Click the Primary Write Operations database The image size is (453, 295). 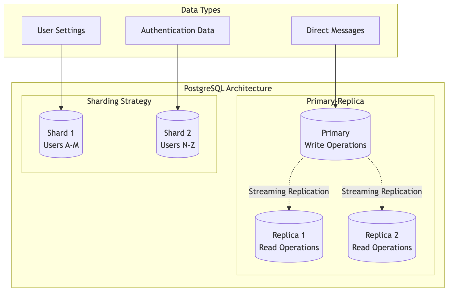pos(335,134)
